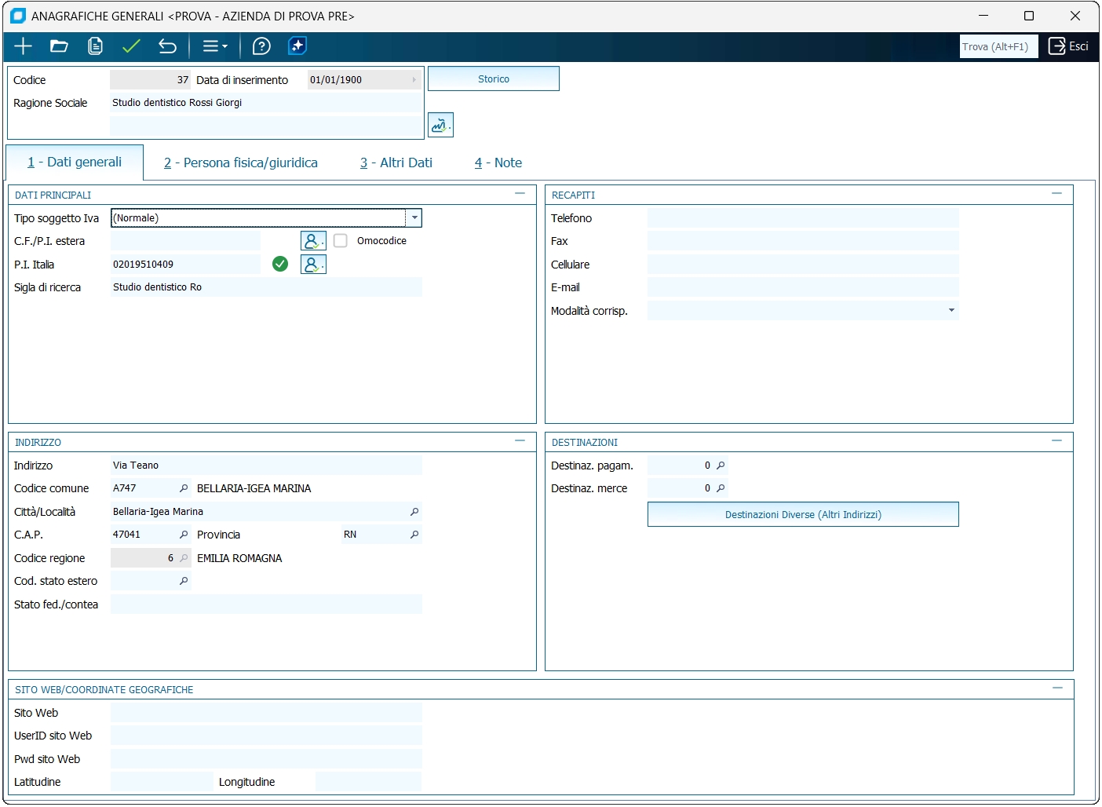Click the Storico button

[x=493, y=79]
